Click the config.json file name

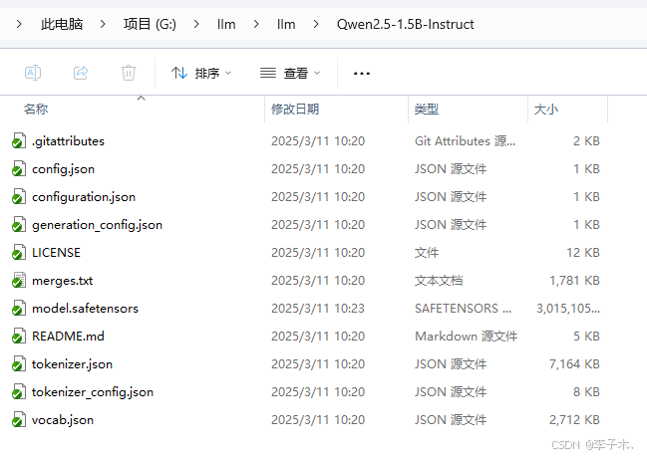(63, 169)
